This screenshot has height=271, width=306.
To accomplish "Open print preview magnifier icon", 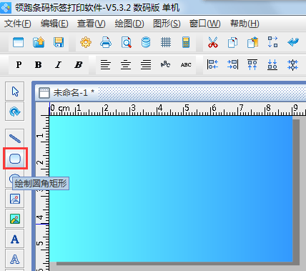I will pos(126,42).
